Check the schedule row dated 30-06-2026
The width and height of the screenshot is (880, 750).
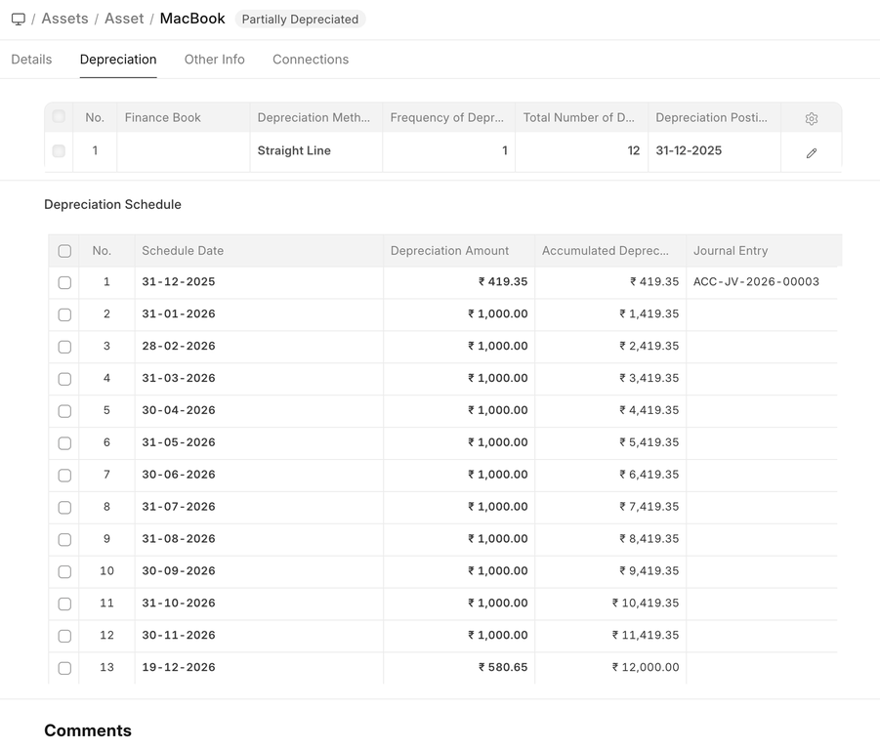[64, 476]
